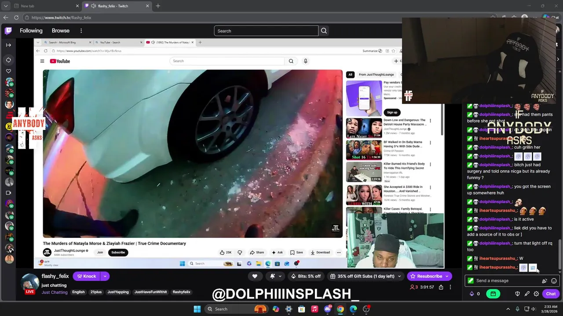563x316 pixels.
Task: Go to the Following page
Action: (31, 31)
